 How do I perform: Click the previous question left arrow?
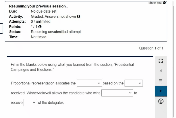click(161, 71)
